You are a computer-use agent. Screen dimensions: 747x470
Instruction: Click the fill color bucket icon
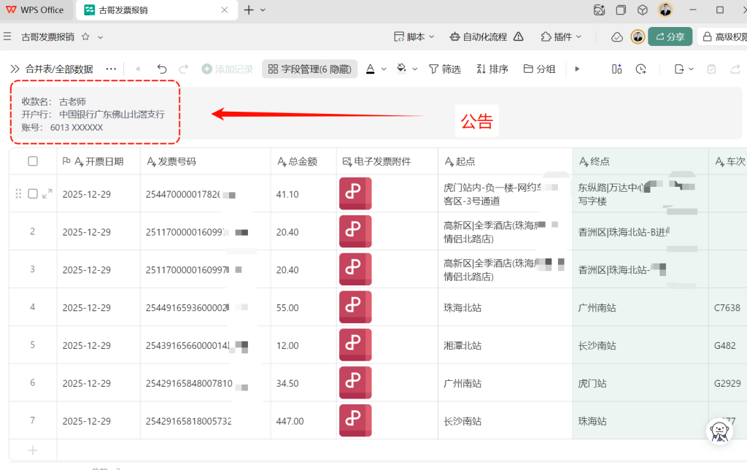tap(402, 69)
